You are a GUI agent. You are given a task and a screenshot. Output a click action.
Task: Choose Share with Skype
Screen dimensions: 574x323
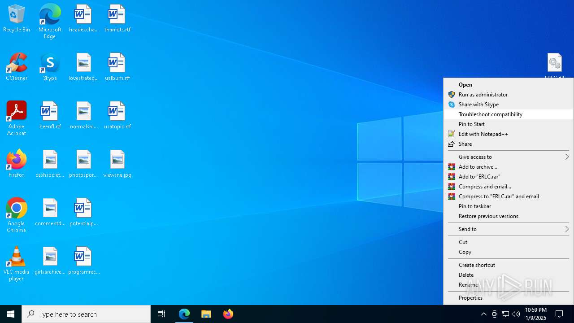coord(508,105)
